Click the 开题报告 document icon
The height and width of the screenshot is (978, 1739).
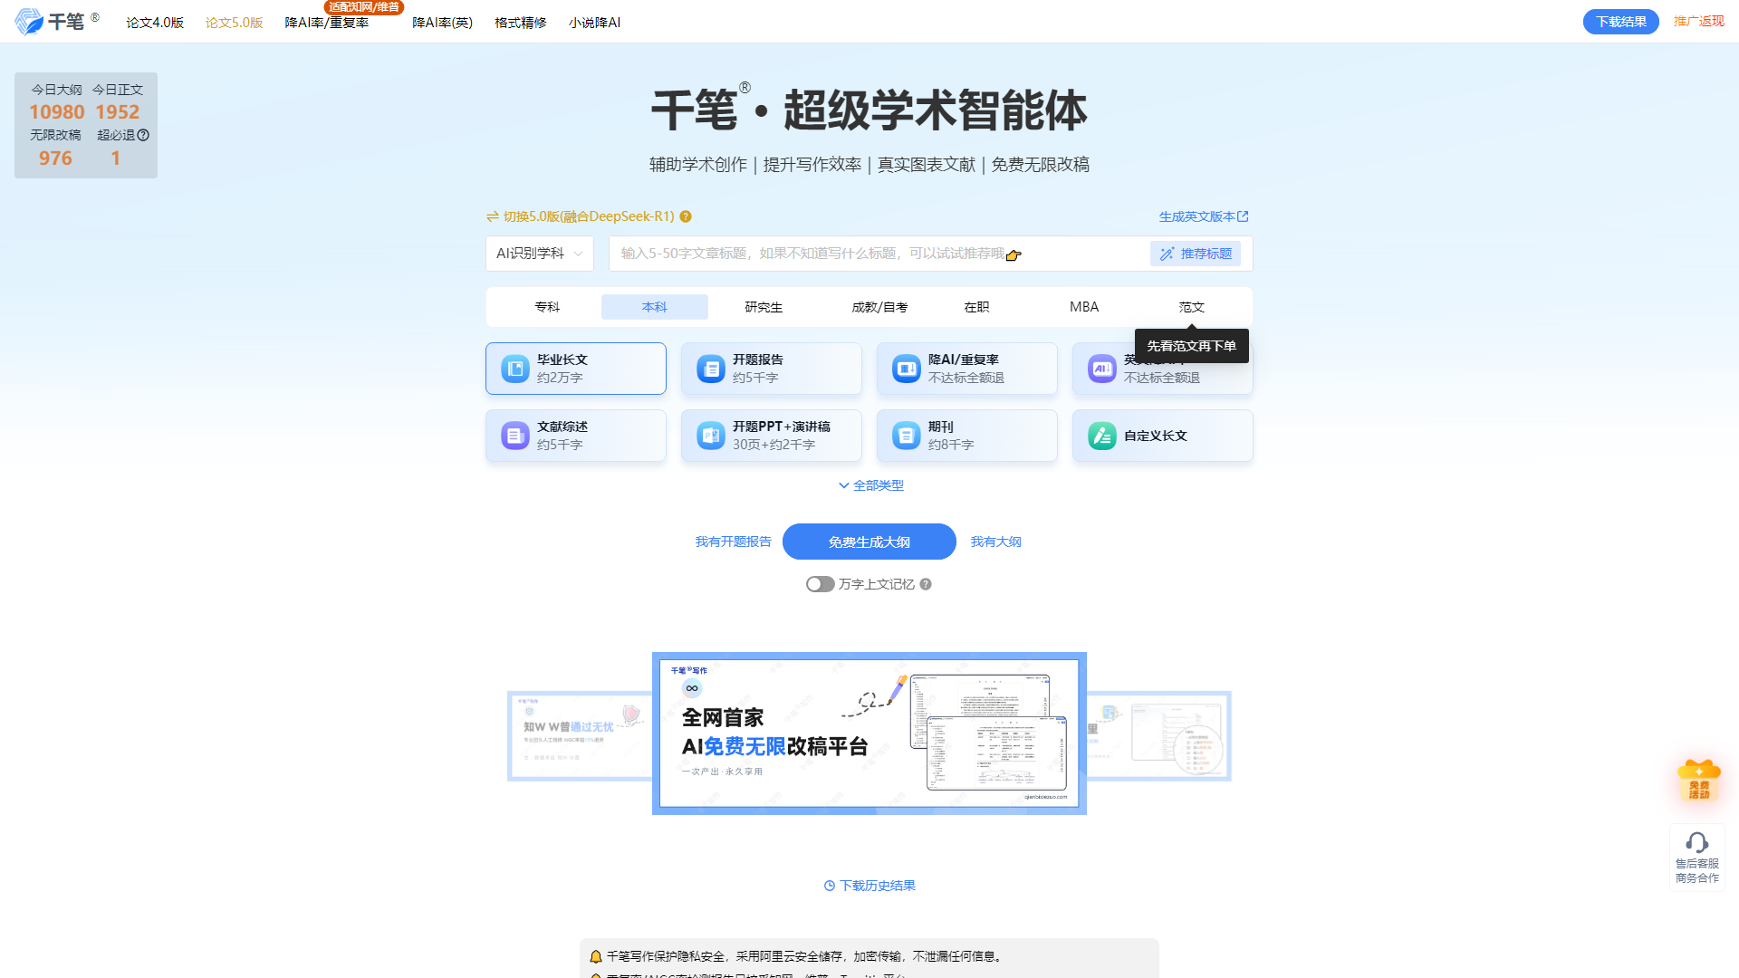pos(710,368)
